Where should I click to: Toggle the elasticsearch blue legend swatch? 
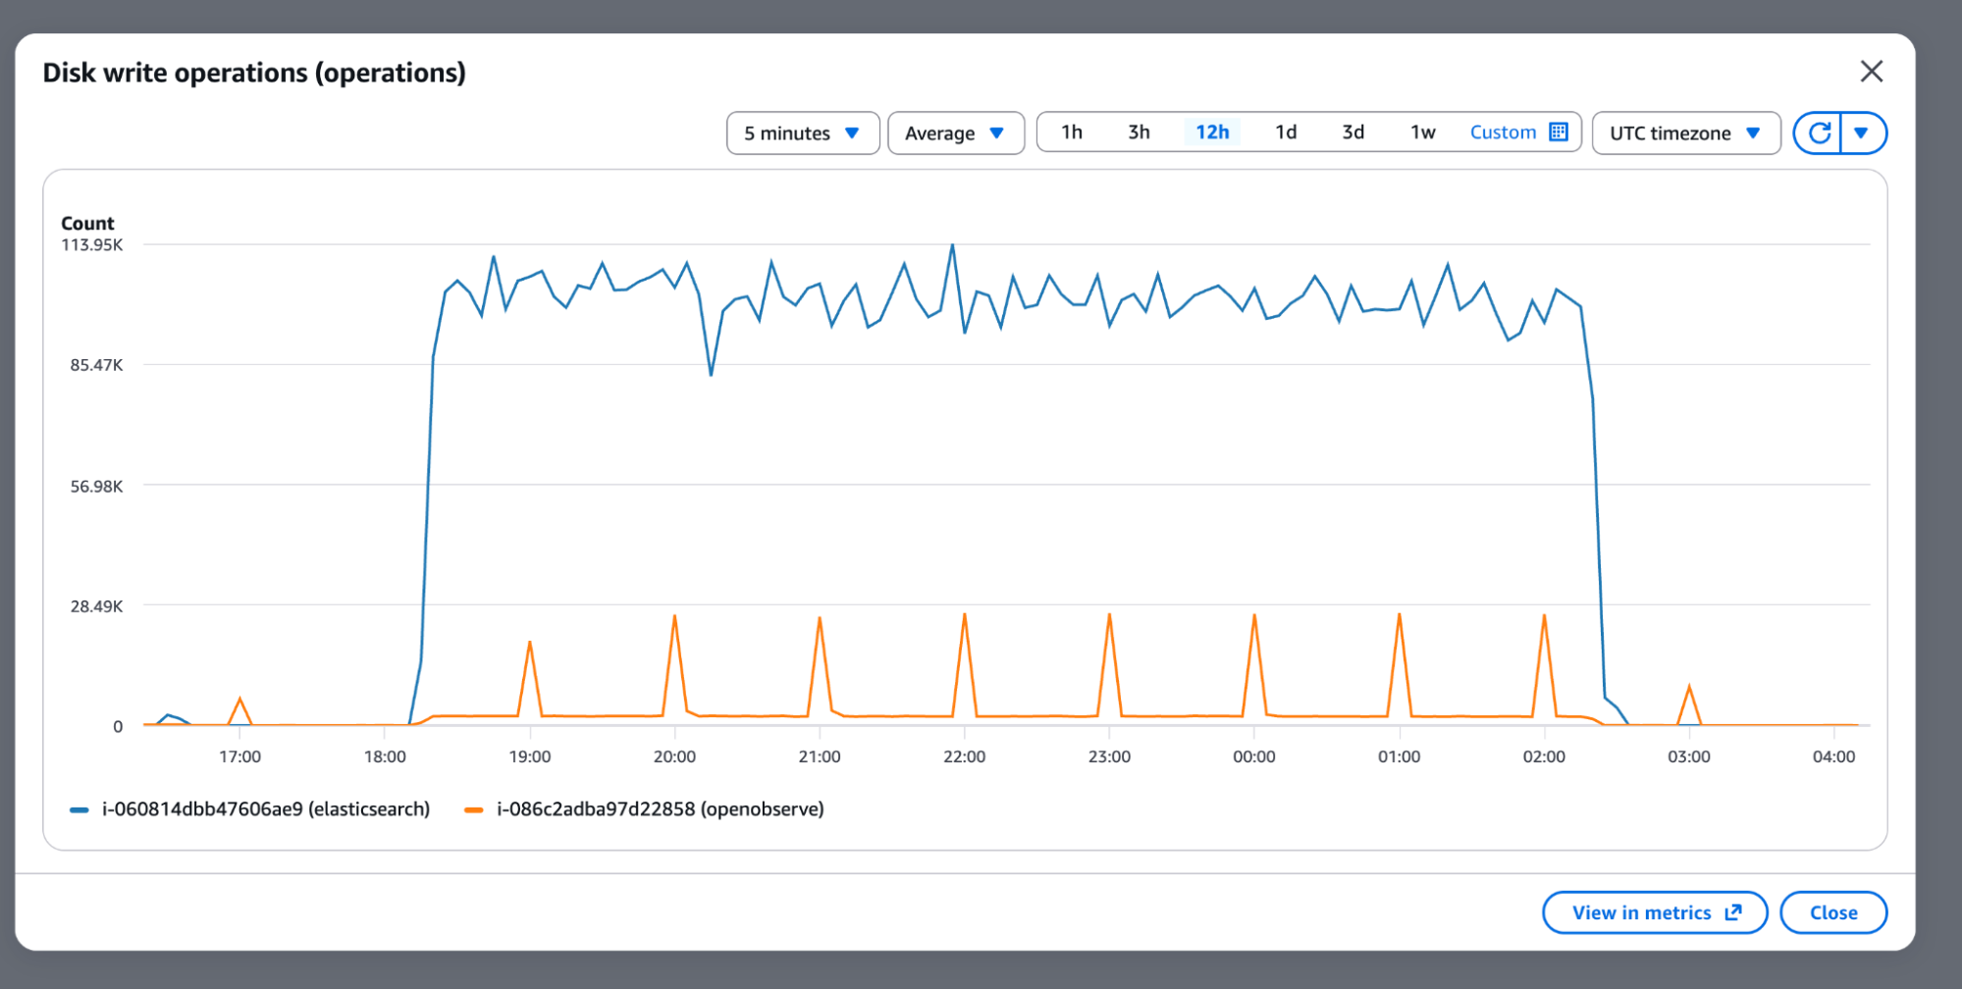[x=80, y=810]
